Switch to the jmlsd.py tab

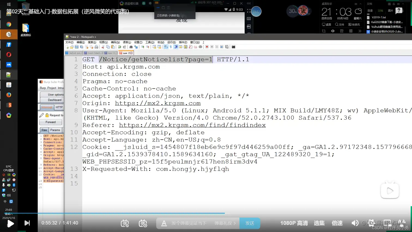click(74, 53)
